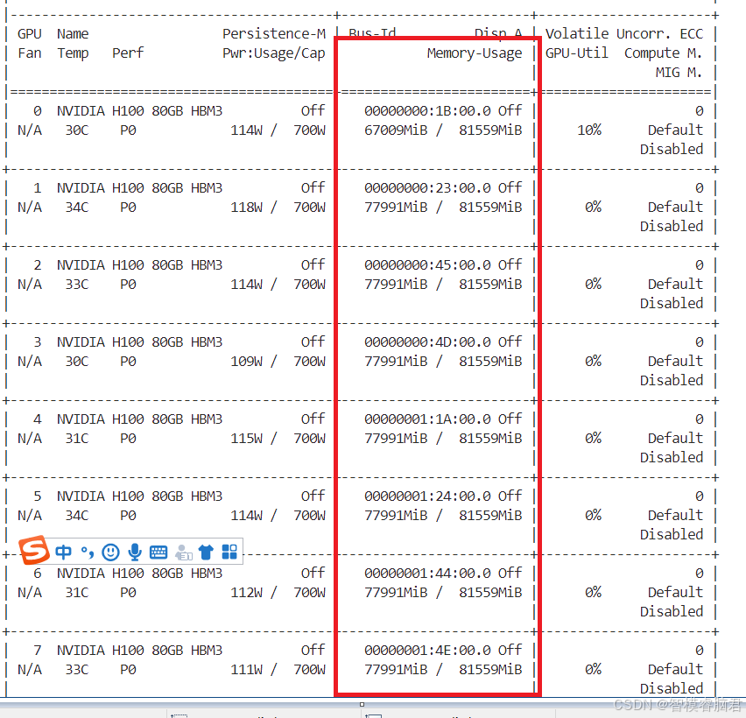This screenshot has width=746, height=718.
Task: Click the GPU-Util header text
Action: click(577, 53)
